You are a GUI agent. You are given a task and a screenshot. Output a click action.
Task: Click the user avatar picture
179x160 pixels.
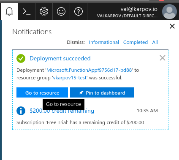[169, 11]
